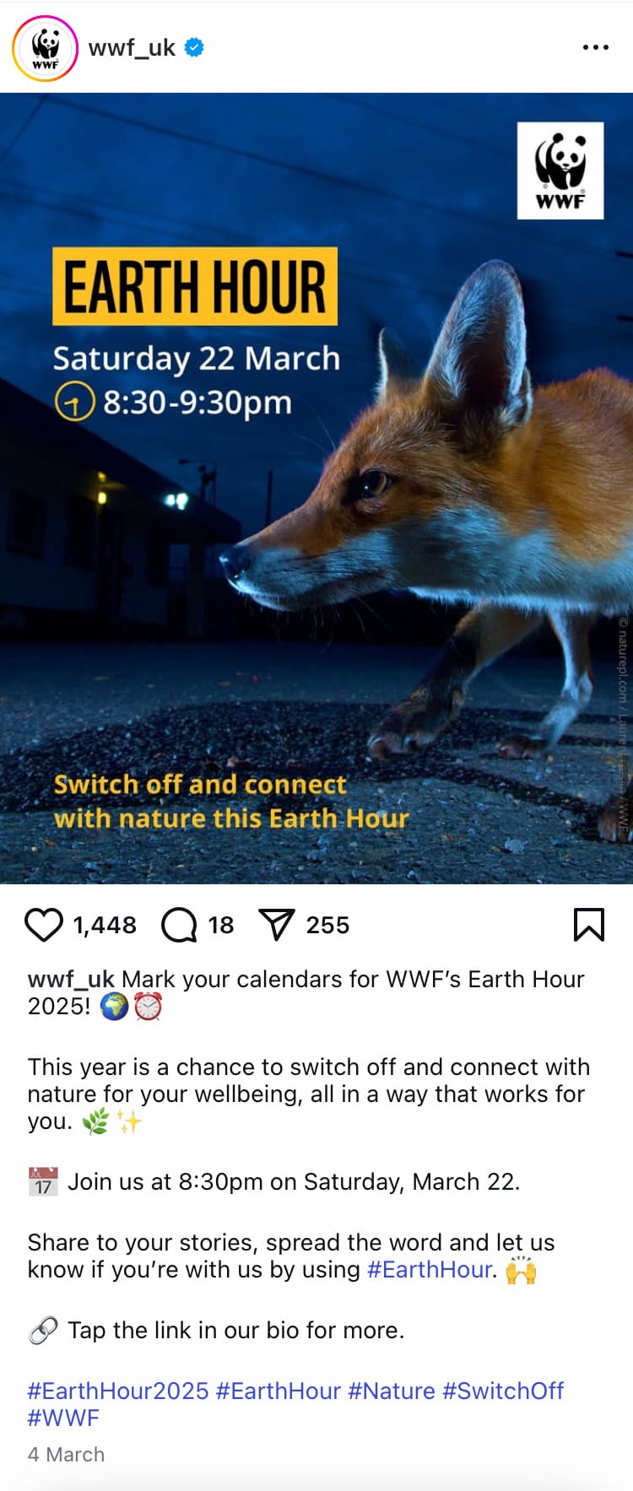Image resolution: width=633 pixels, height=1491 pixels.
Task: Open comments via speech bubble icon
Action: (x=179, y=925)
